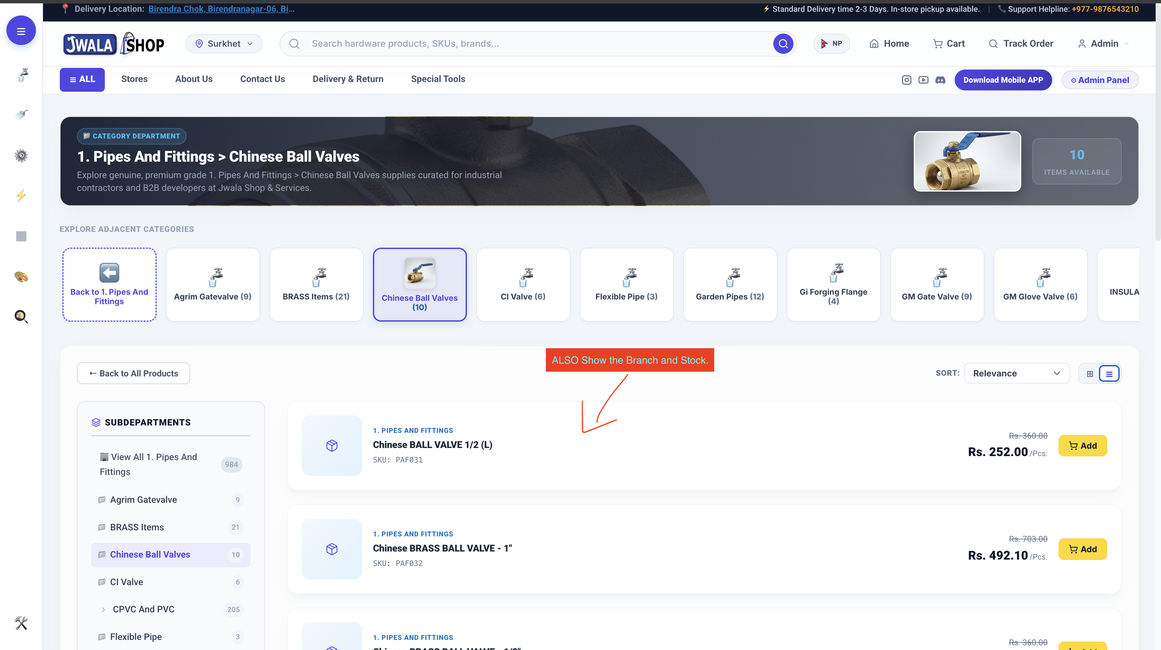This screenshot has height=650, width=1161.
Task: Add Chinese BALL VALVE 1/2 (L) to cart
Action: (x=1083, y=446)
